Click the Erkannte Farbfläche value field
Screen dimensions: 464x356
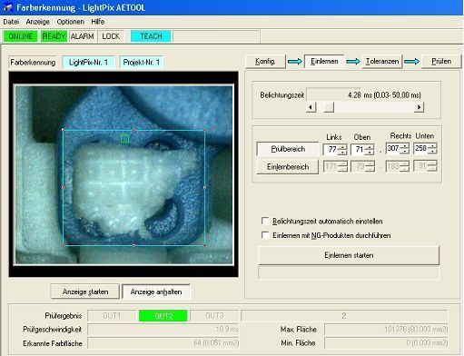[163, 343]
